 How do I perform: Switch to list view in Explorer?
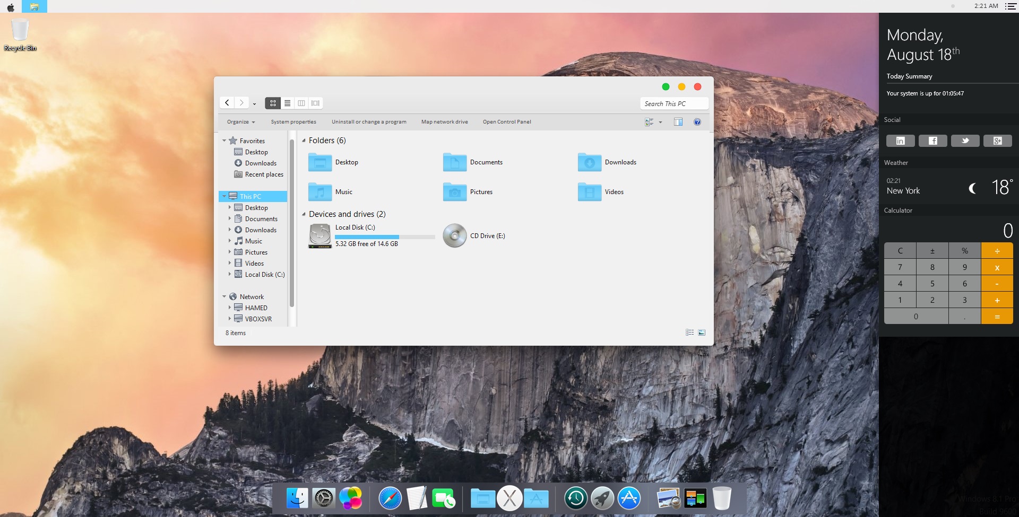coord(287,103)
